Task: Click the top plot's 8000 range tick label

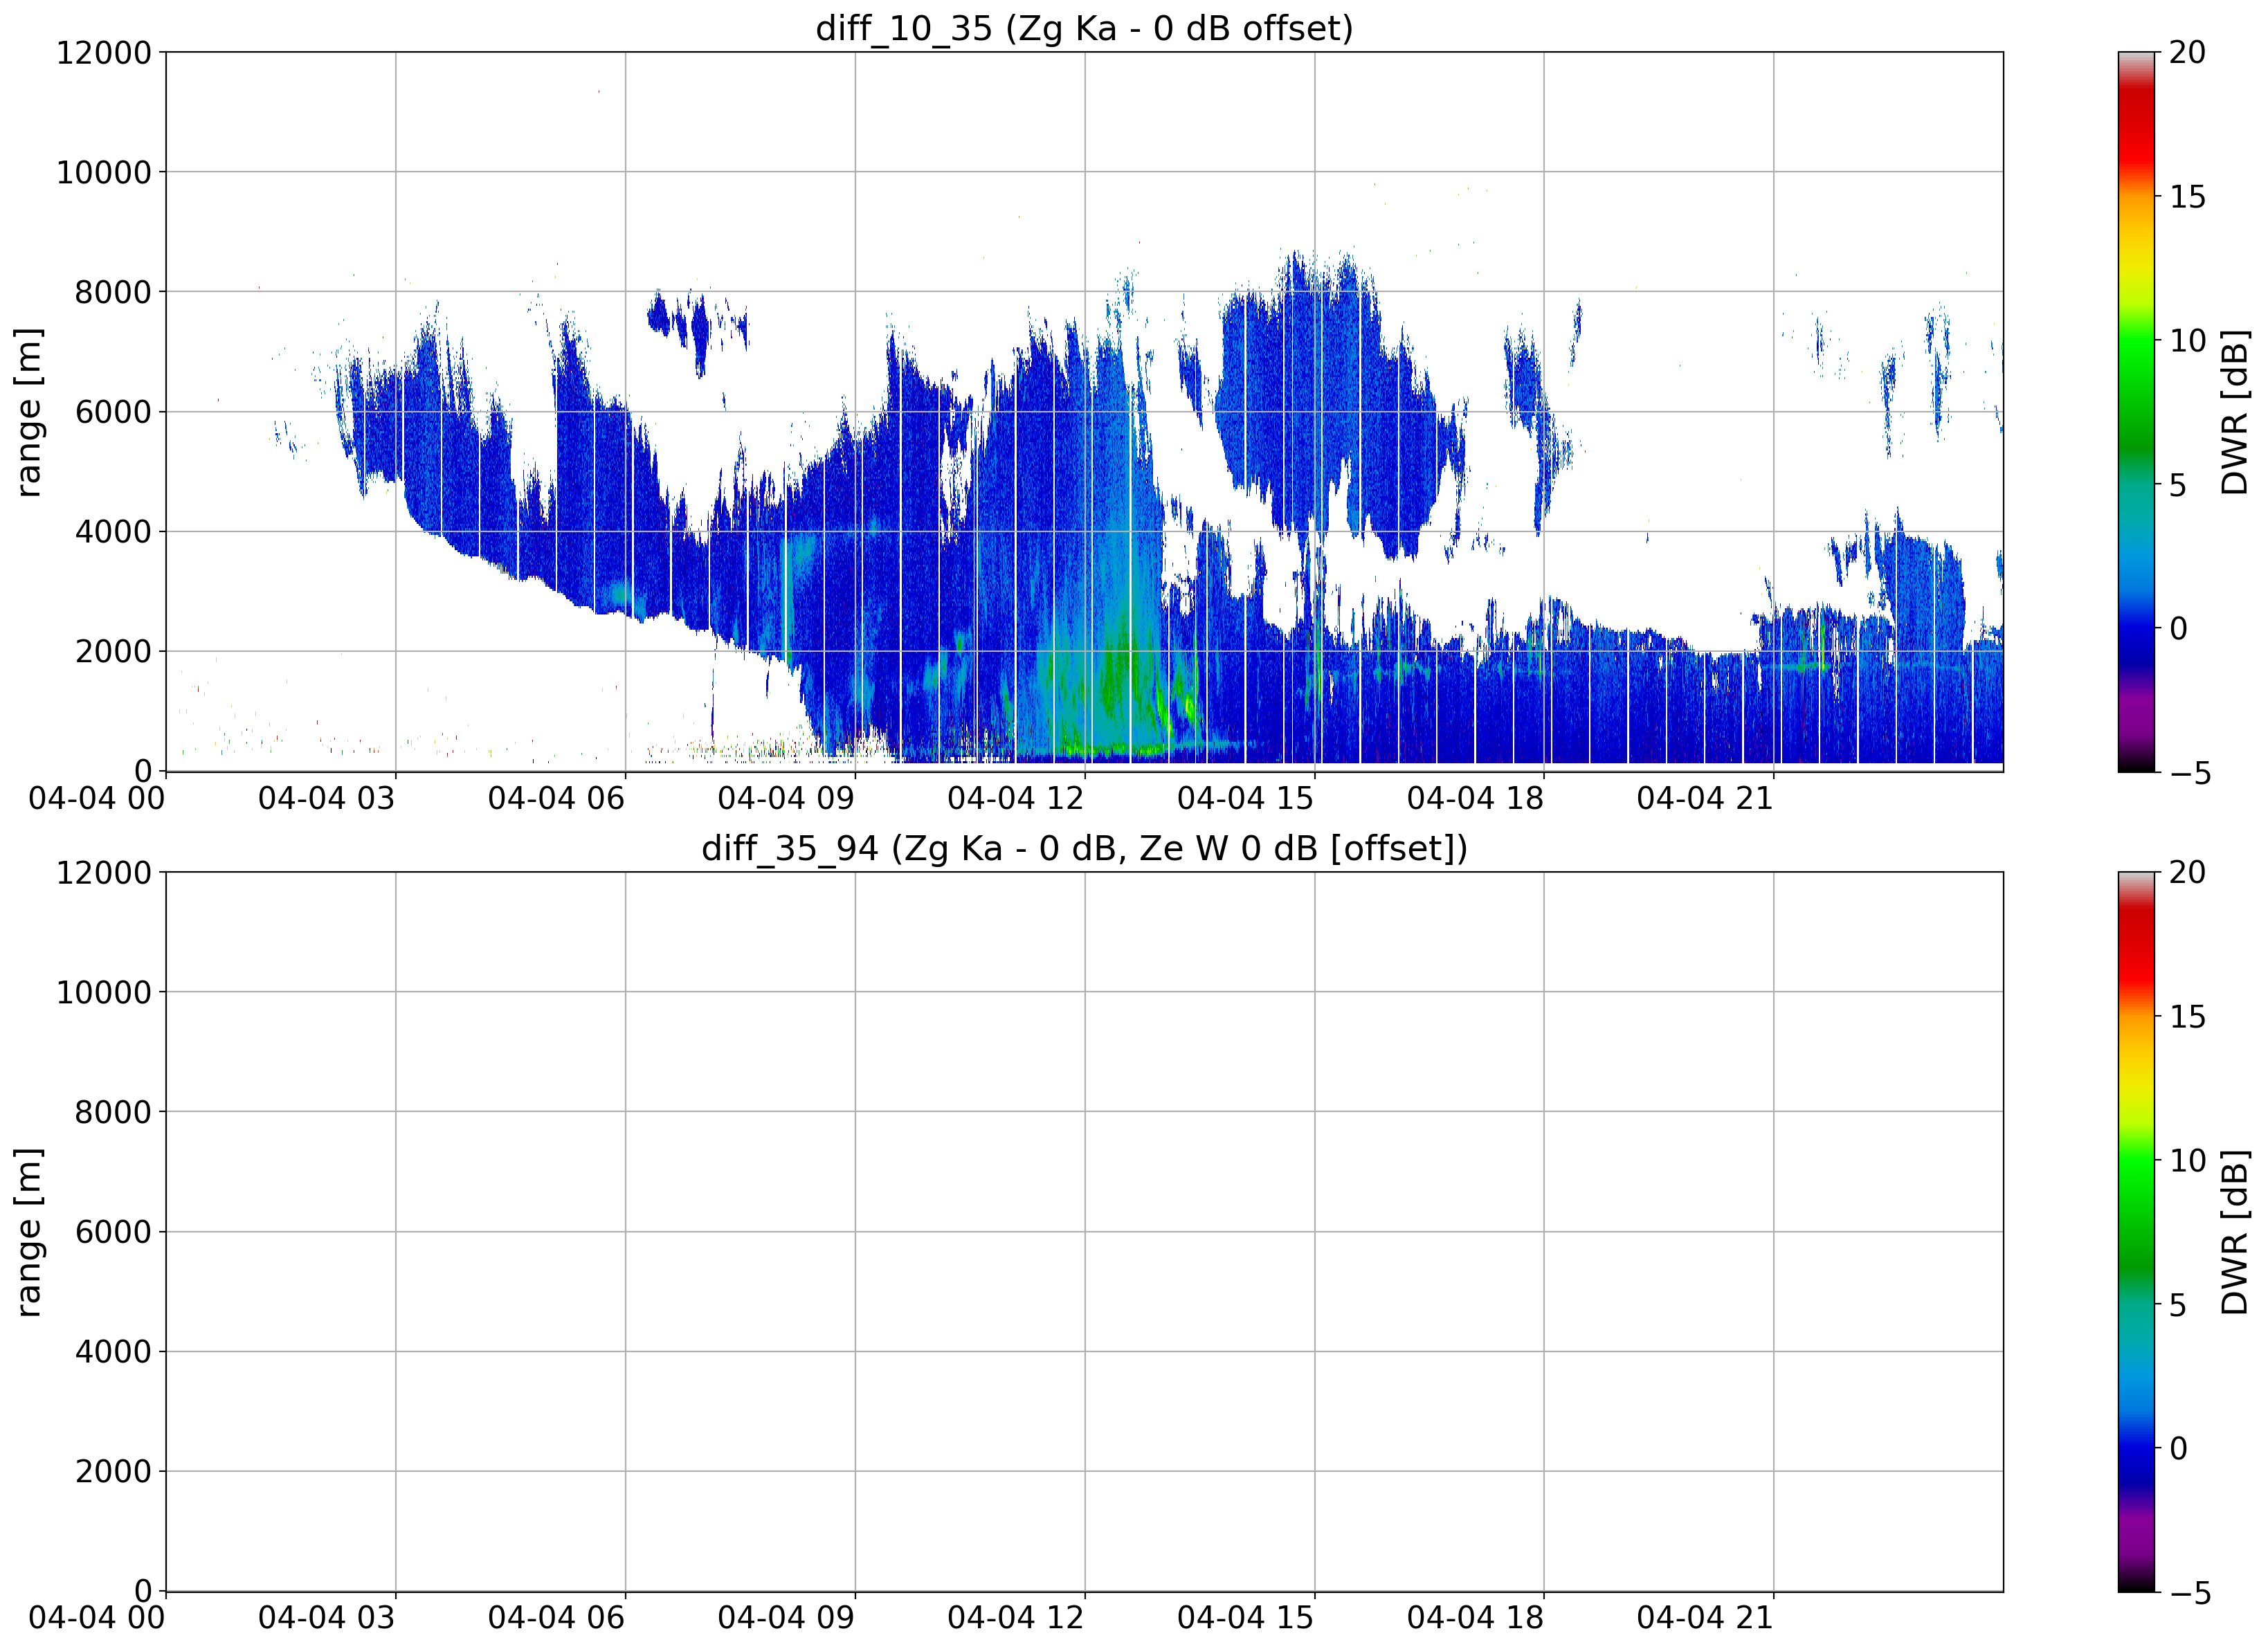Action: 113,292
